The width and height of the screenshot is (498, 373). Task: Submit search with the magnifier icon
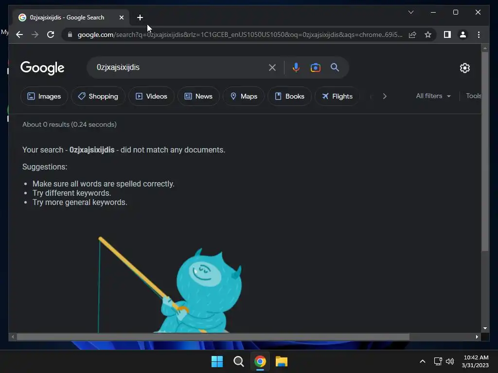(335, 67)
